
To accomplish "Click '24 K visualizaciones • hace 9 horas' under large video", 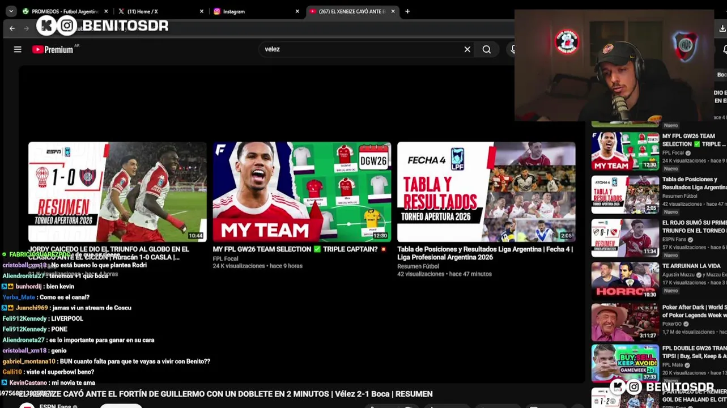I will tap(257, 266).
